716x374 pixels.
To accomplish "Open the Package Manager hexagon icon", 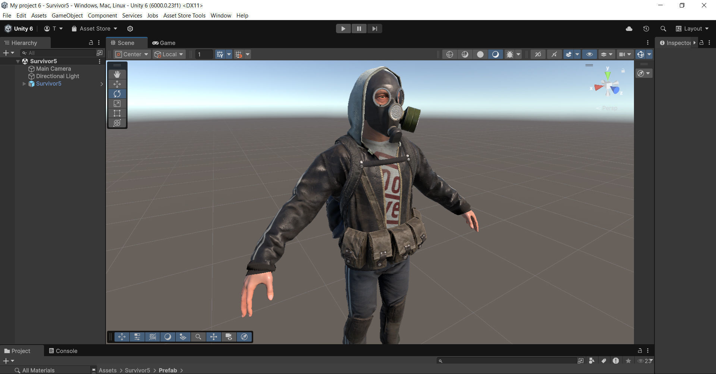I will (x=130, y=29).
